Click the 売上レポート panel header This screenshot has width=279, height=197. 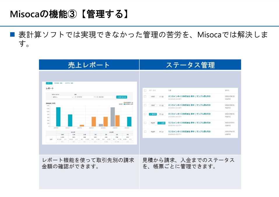89,65
